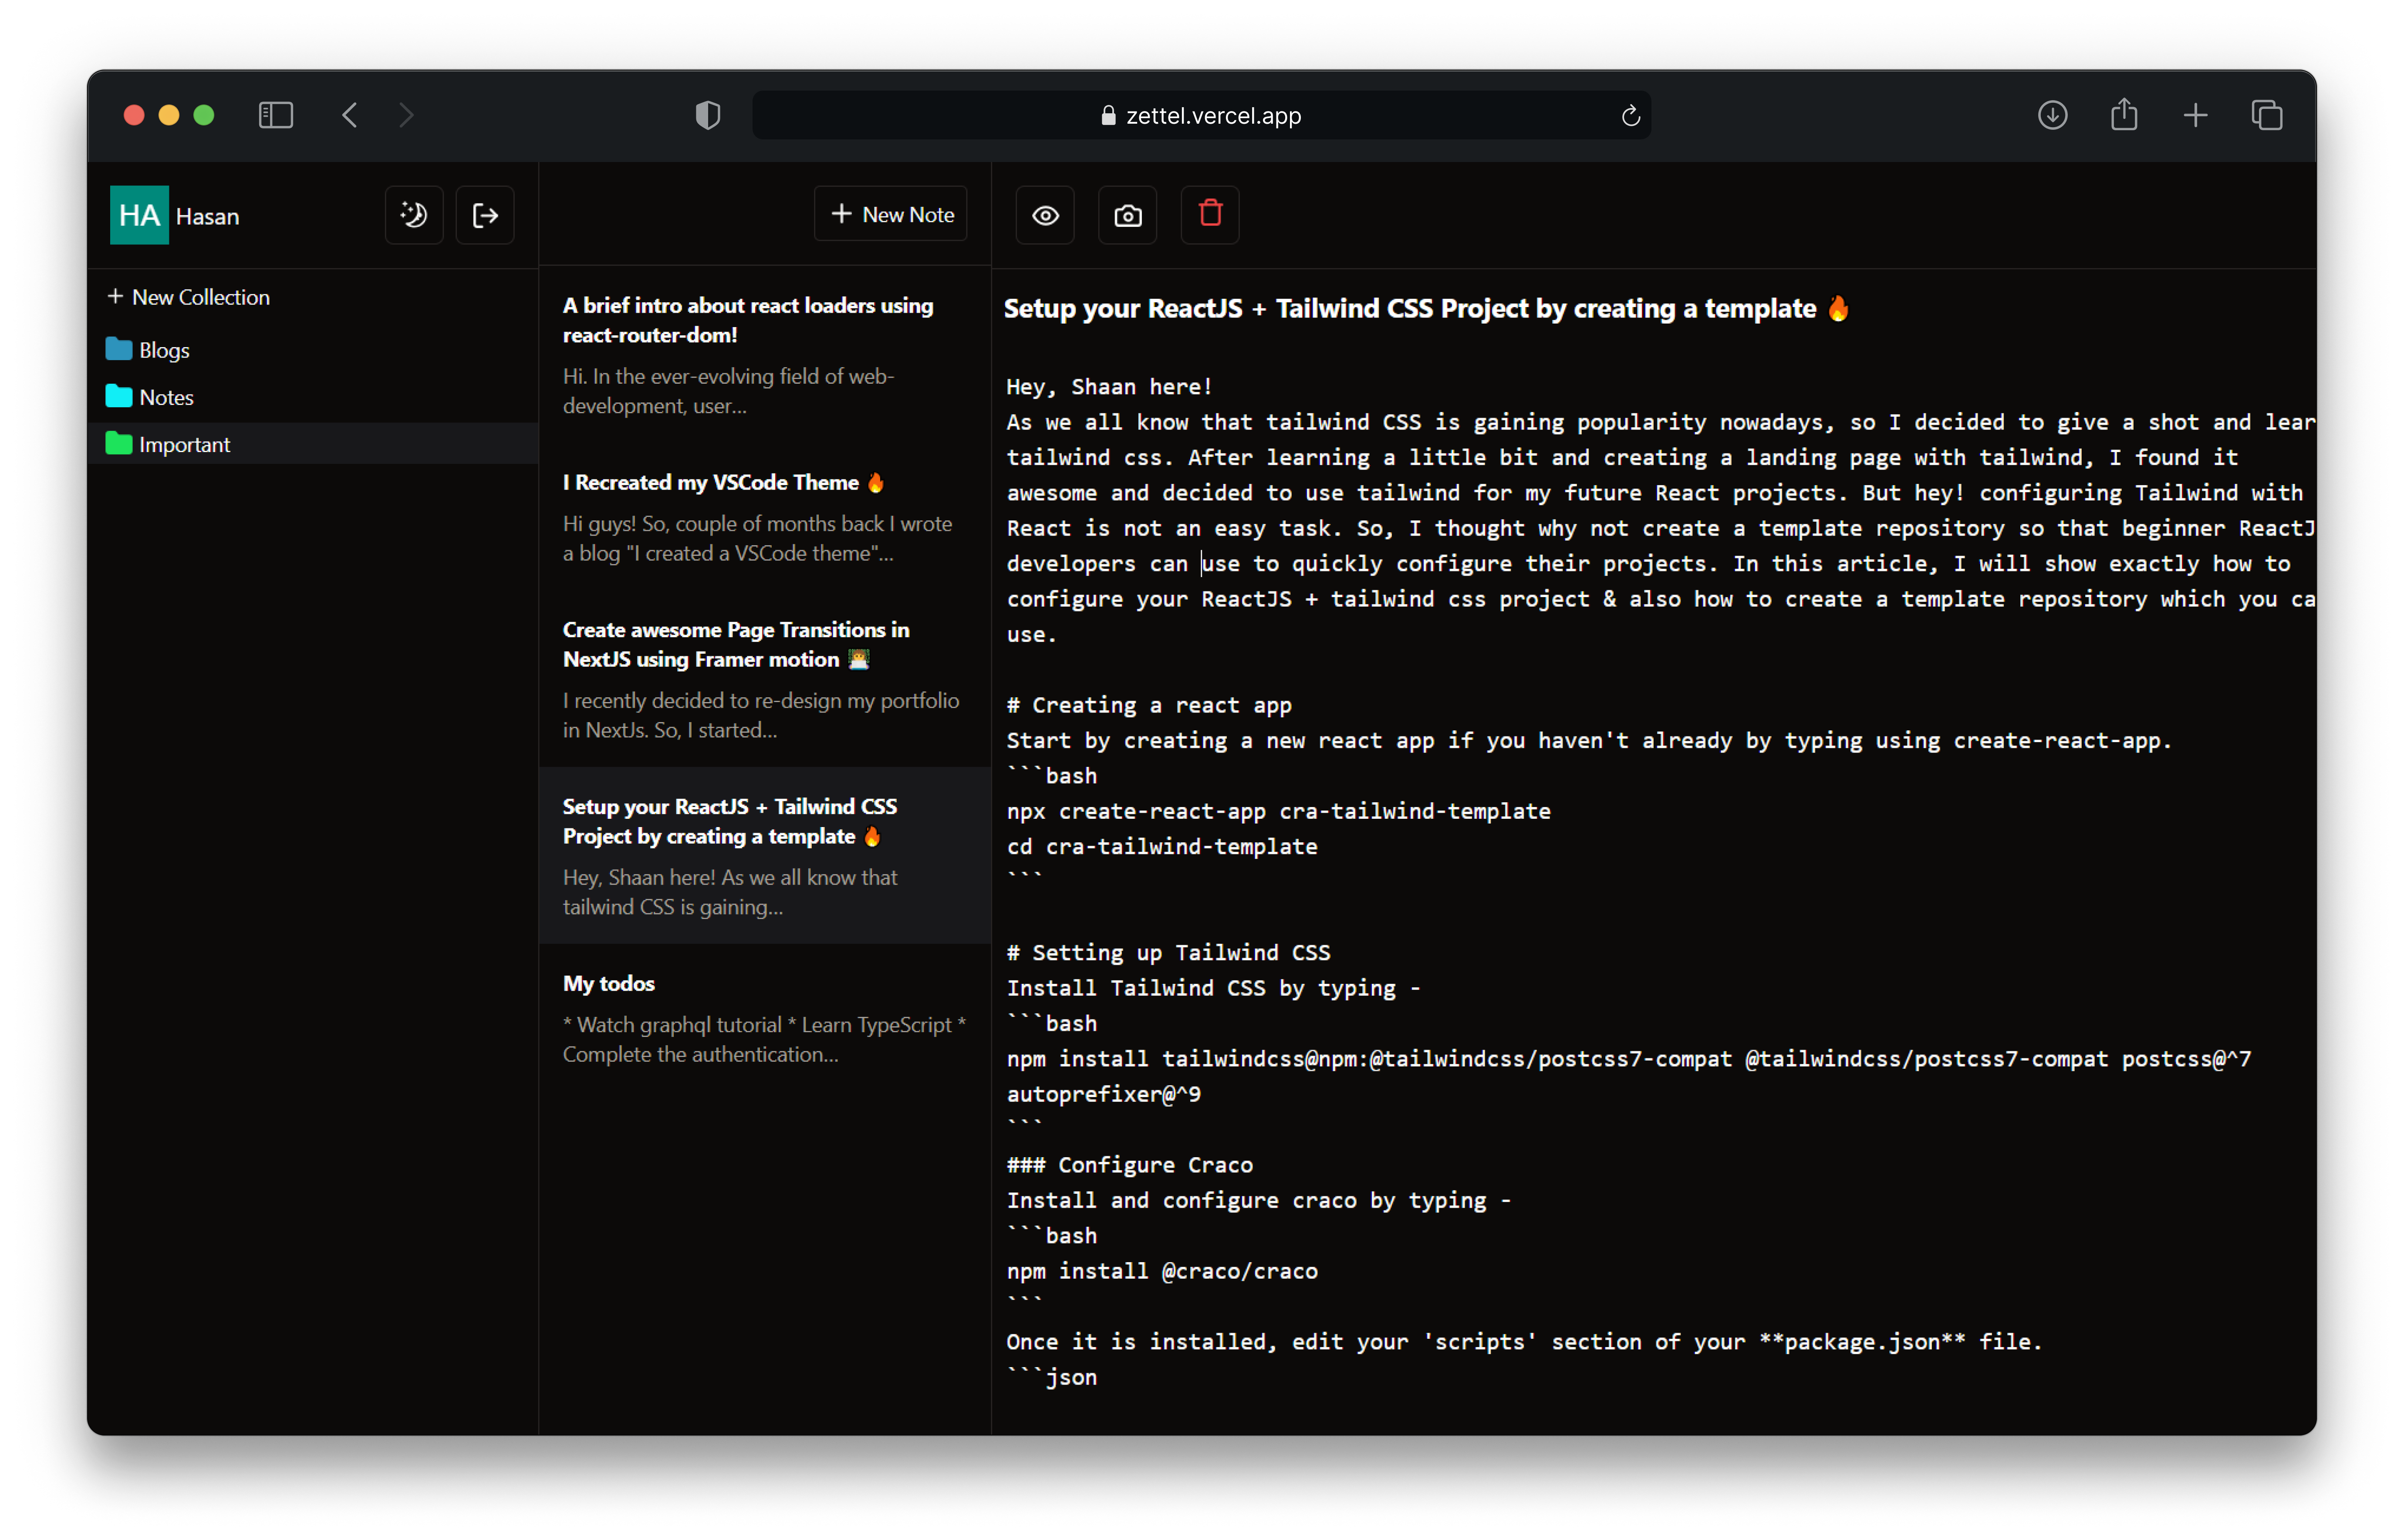
Task: Create a note with New Note
Action: coord(890,214)
